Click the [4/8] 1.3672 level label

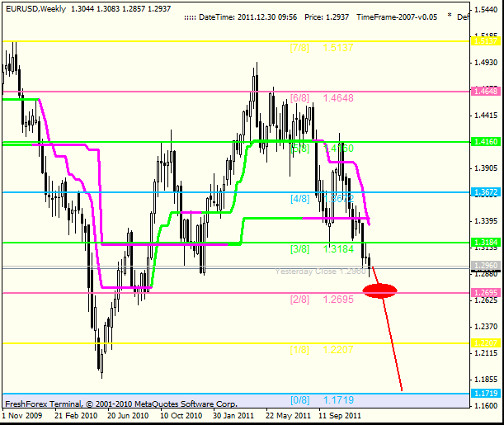[322, 199]
